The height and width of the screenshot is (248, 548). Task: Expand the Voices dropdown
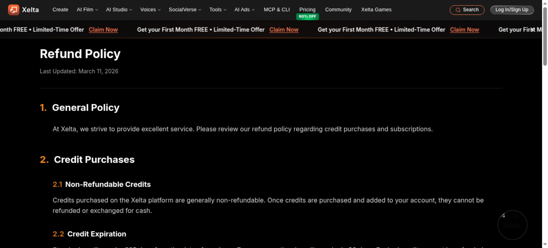coord(150,10)
